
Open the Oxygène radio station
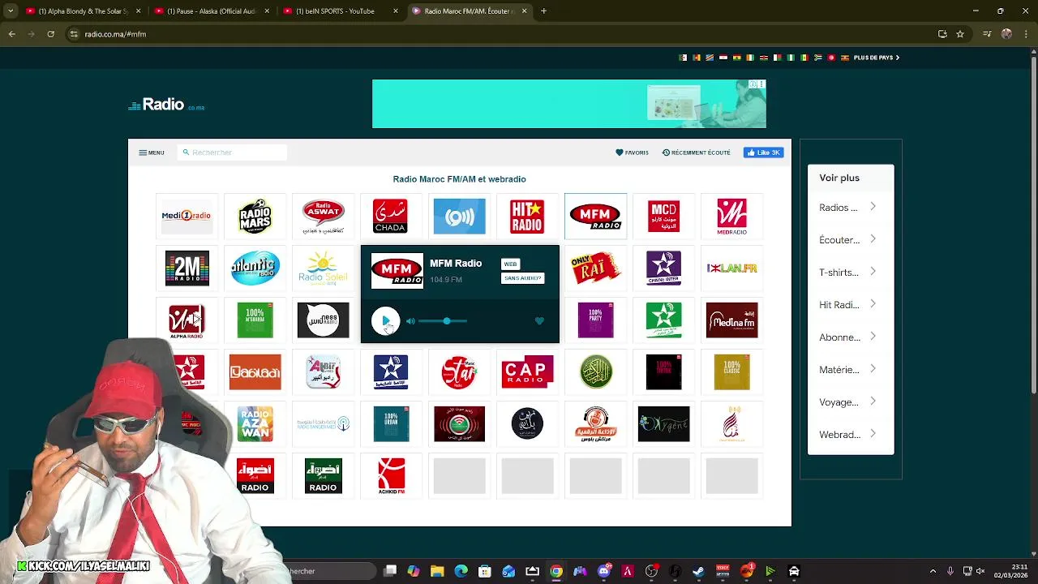[x=663, y=423]
